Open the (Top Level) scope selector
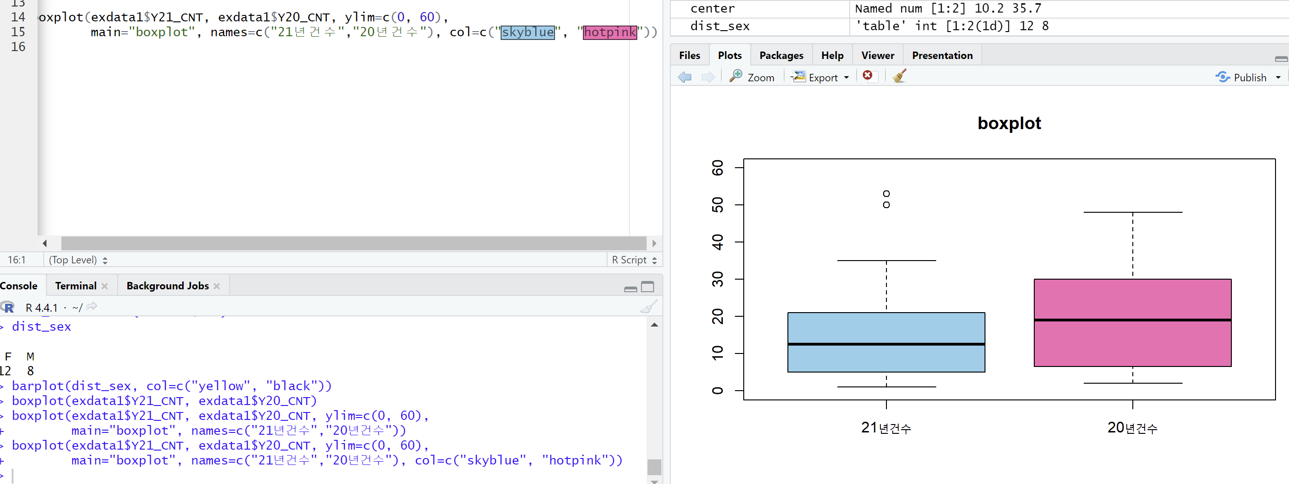1289x484 pixels. click(x=78, y=260)
